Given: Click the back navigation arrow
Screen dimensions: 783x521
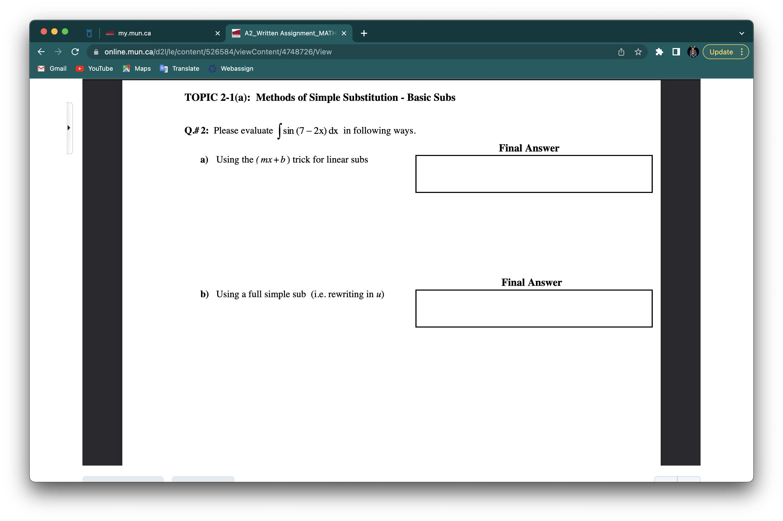Looking at the screenshot, I should (x=41, y=52).
